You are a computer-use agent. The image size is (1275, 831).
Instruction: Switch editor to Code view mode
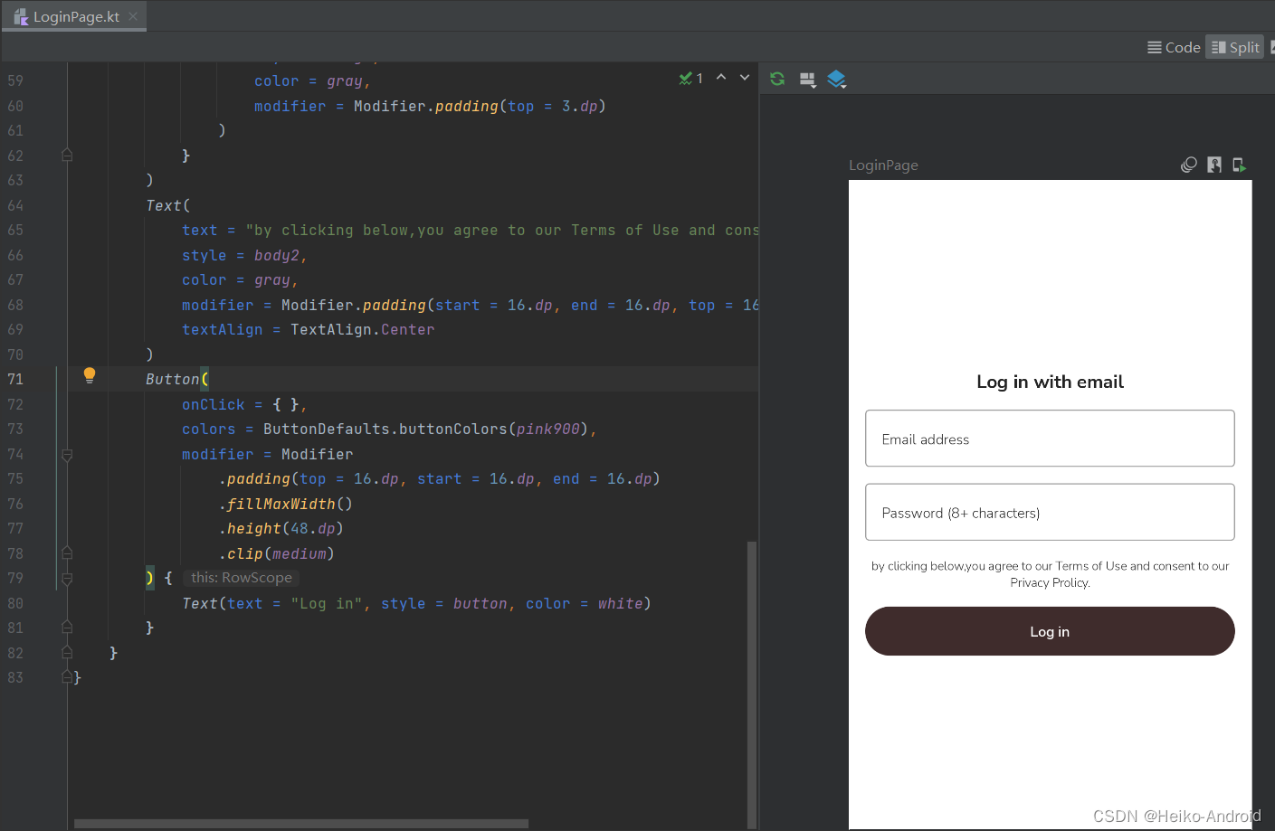pyautogui.click(x=1174, y=47)
